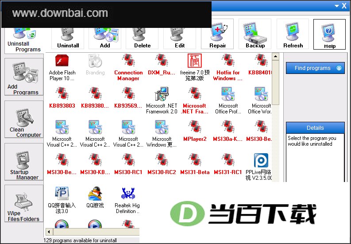
Task: Select the KB88401 update entry
Action: coord(260,65)
